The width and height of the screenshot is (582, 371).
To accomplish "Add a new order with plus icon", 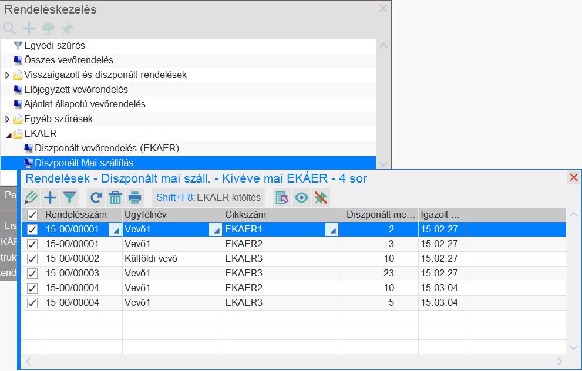I will pyautogui.click(x=51, y=198).
